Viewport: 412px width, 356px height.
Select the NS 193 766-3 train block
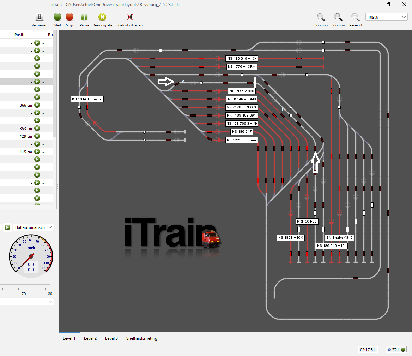tap(242, 123)
